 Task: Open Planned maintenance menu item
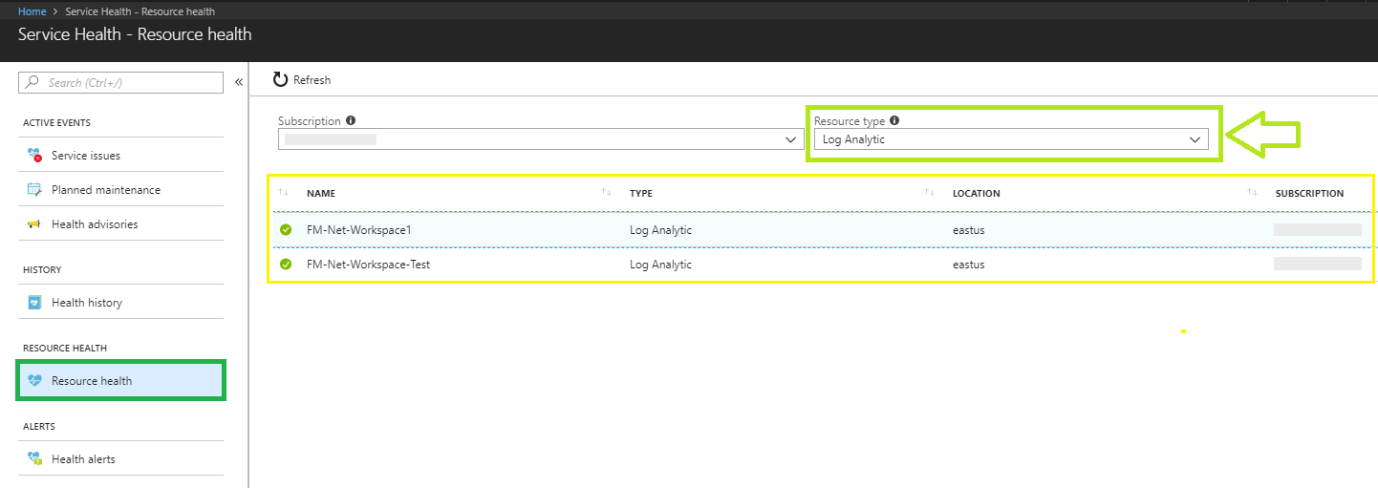(120, 190)
